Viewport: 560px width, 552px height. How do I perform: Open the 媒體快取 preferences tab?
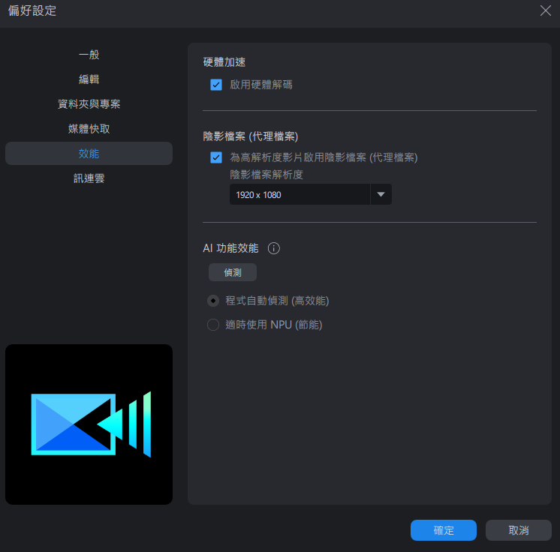pyautogui.click(x=89, y=129)
